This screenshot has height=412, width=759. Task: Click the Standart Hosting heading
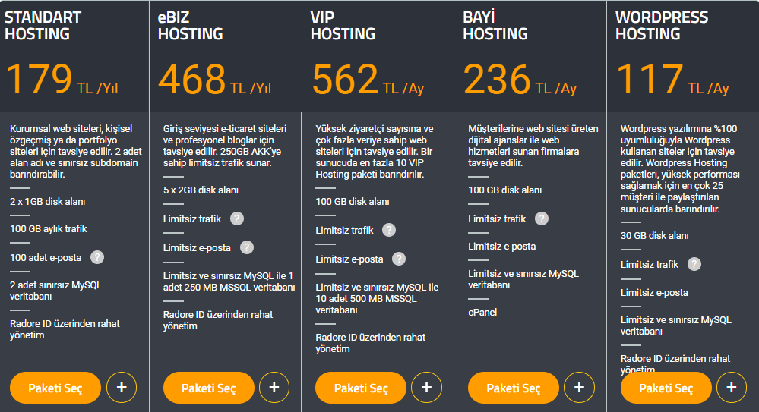pos(43,26)
